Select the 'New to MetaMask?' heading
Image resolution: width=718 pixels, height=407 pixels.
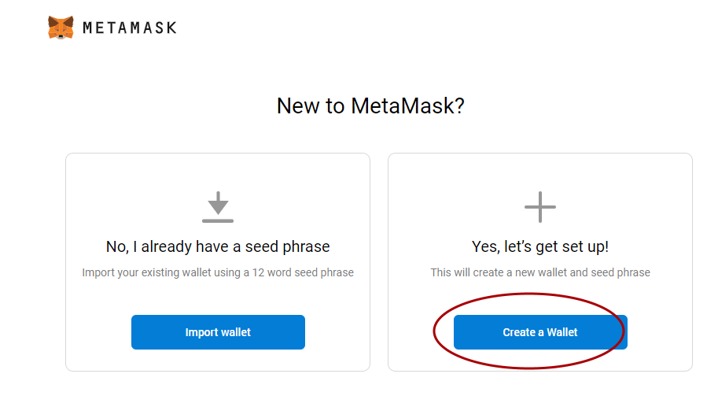pyautogui.click(x=370, y=105)
